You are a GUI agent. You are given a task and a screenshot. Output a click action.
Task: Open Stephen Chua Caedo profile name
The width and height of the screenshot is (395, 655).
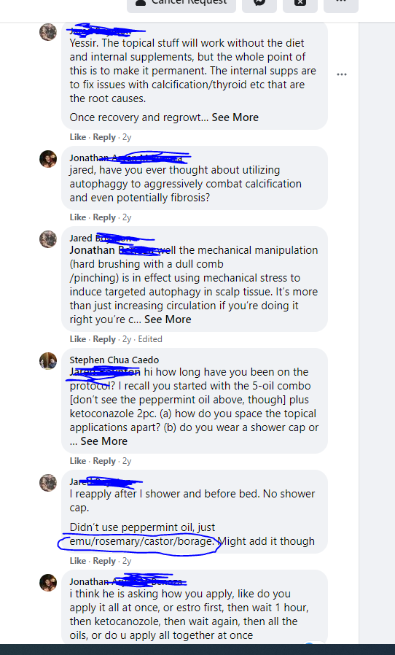(x=114, y=360)
